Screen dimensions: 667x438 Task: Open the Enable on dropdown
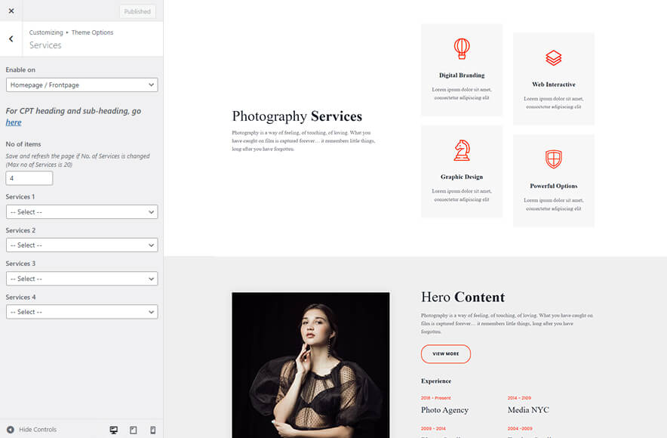pos(81,85)
